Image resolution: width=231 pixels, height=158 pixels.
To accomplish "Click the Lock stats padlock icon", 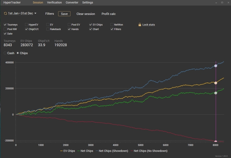I will (140, 25).
